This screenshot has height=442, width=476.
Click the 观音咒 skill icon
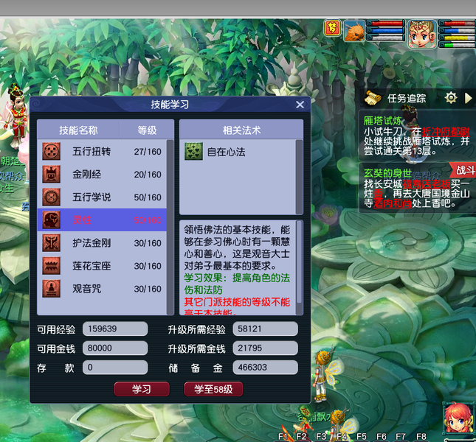point(51,289)
